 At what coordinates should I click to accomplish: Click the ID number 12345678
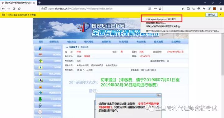(145, 56)
